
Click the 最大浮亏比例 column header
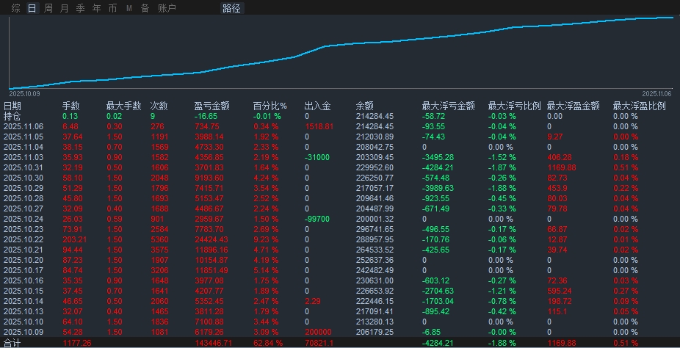pos(514,106)
